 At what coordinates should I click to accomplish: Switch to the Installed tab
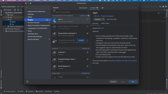click(x=94, y=8)
